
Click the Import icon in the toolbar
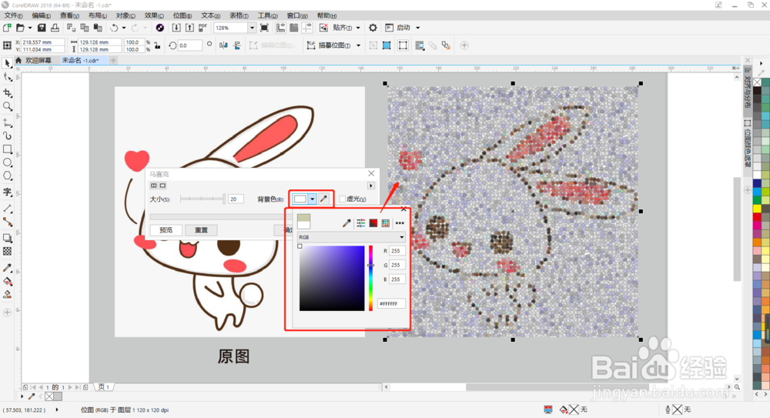click(176, 28)
